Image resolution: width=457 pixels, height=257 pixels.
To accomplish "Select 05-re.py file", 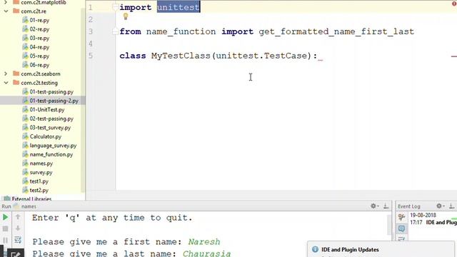I will pyautogui.click(x=39, y=56).
